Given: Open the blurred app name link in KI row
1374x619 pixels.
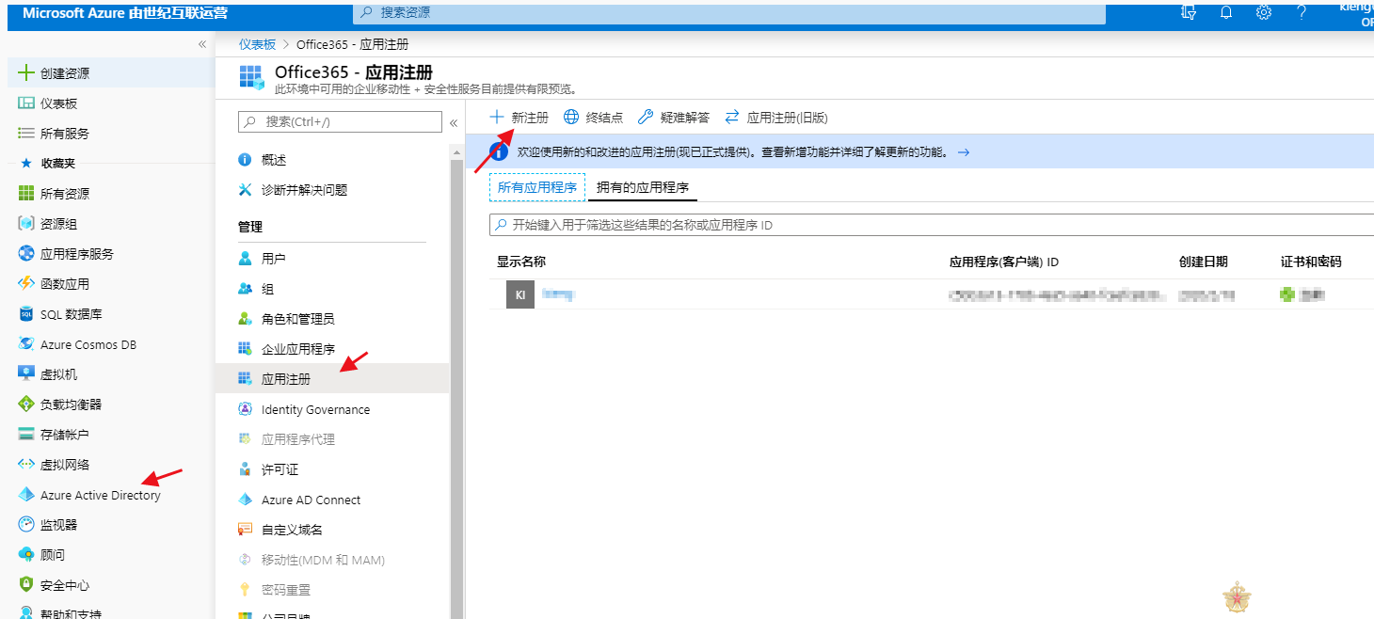Looking at the screenshot, I should point(558,294).
